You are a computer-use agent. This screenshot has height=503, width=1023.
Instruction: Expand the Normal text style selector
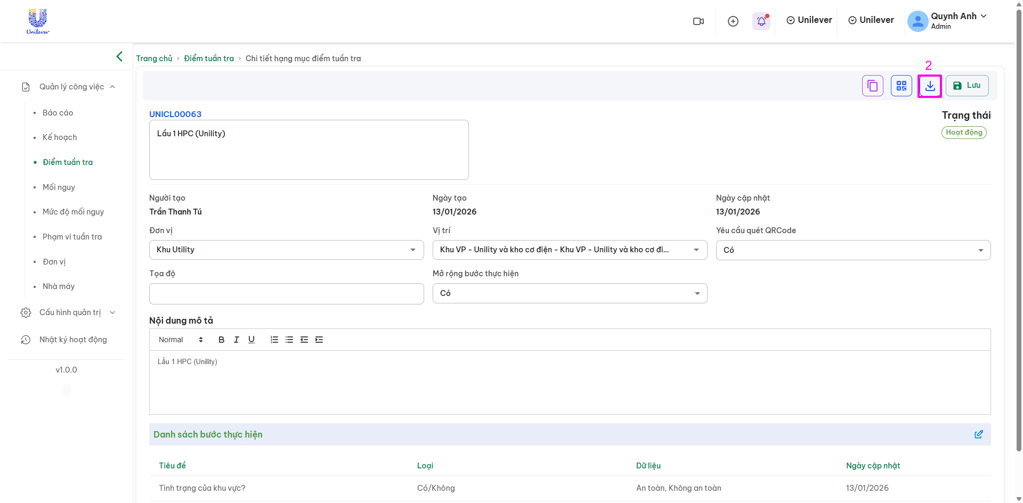(x=181, y=340)
